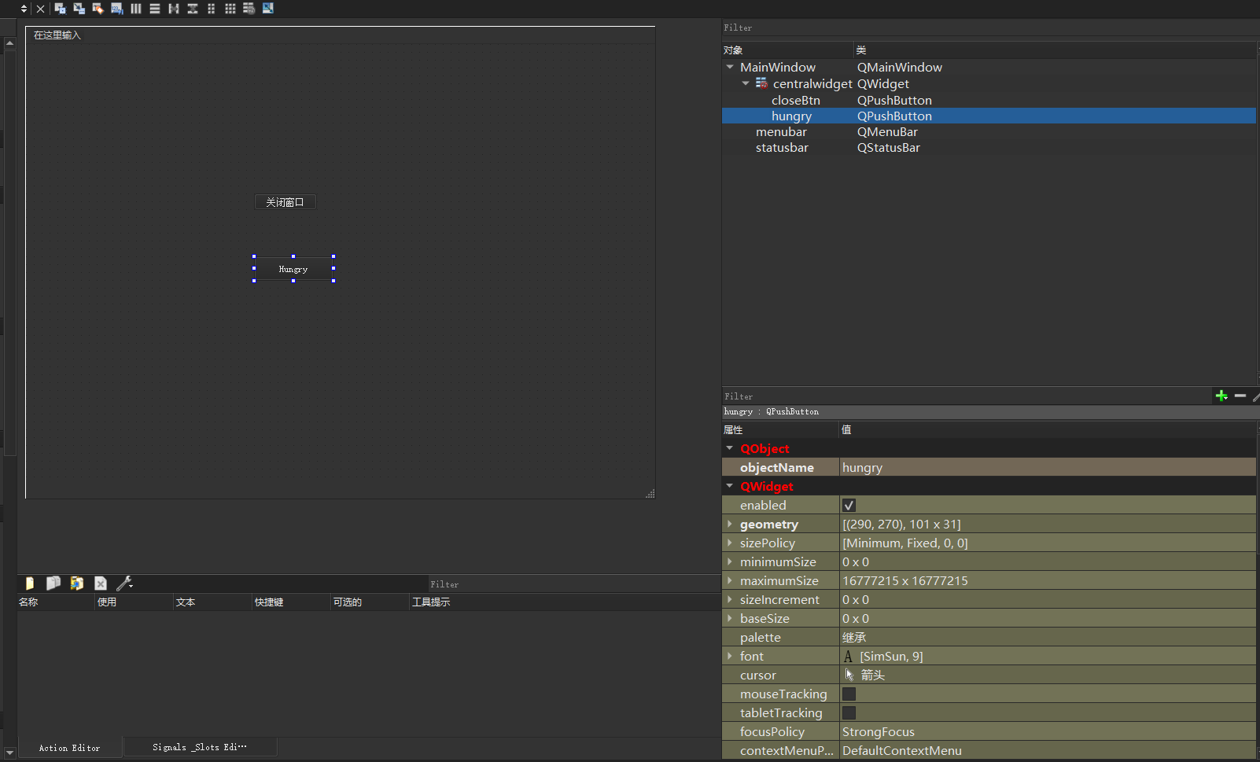Click the 属性 column header
This screenshot has height=762, width=1260.
[780, 429]
